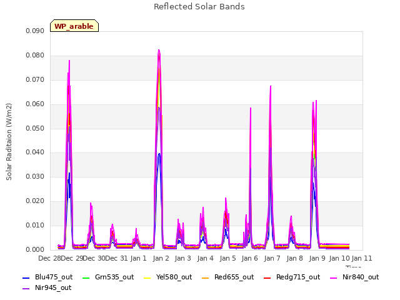Click the 0.020 y-axis tick label
This screenshot has width=400, height=300.
[x=35, y=201]
